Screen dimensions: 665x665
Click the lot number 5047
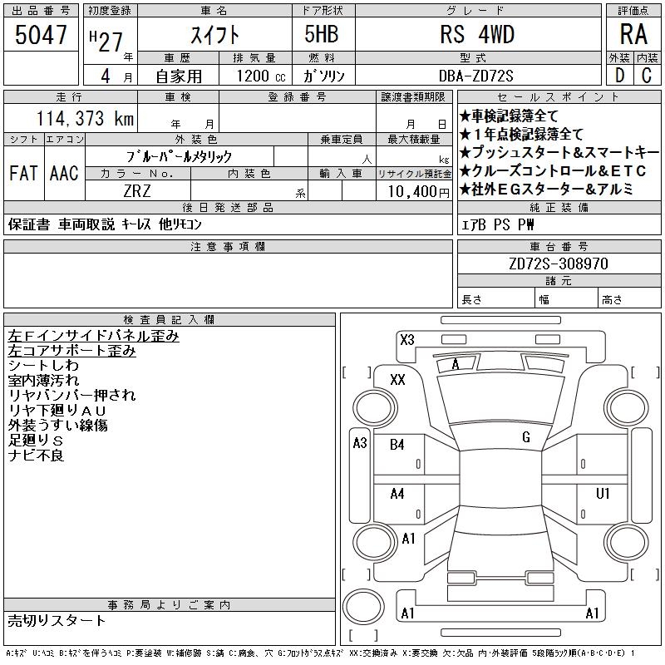[41, 34]
